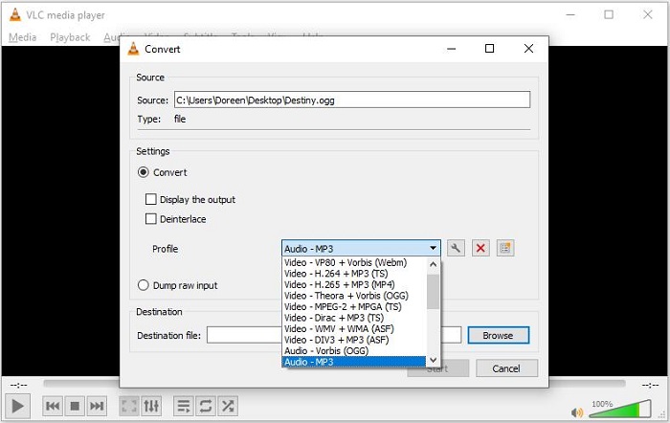The height and width of the screenshot is (423, 670).
Task: Open the Media menu
Action: pos(22,37)
